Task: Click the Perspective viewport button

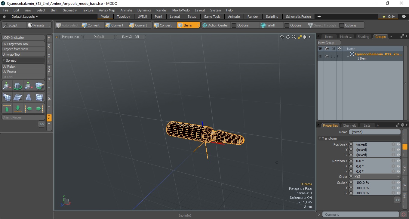Action: (x=70, y=37)
